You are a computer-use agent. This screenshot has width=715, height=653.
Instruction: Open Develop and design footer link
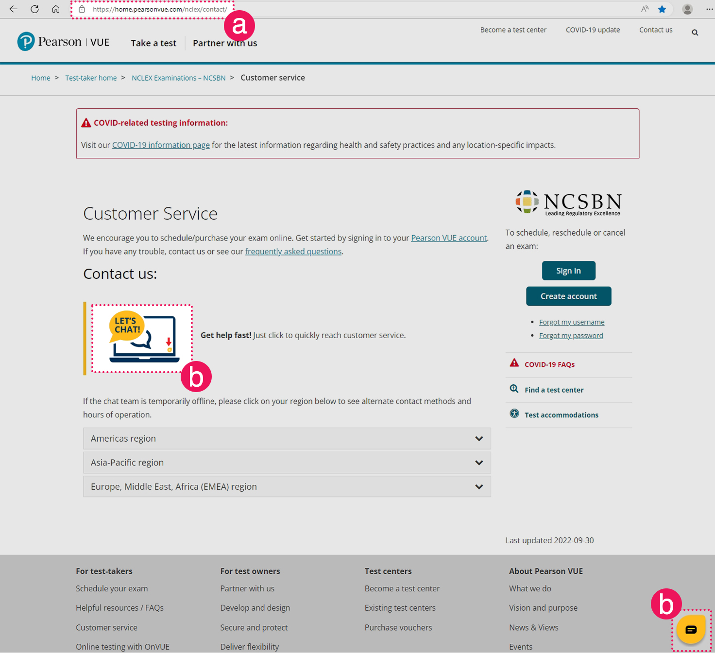coord(255,608)
